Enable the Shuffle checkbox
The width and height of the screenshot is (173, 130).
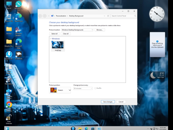[x=95, y=88]
